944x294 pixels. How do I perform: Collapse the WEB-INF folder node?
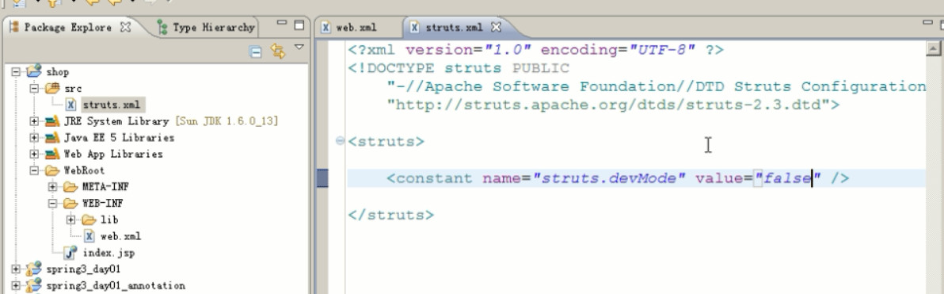click(x=52, y=203)
